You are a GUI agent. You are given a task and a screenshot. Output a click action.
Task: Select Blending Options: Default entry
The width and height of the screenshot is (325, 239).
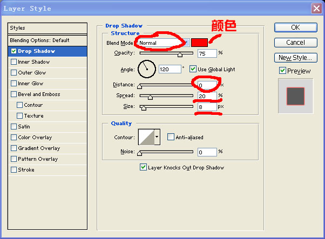pyautogui.click(x=48, y=40)
